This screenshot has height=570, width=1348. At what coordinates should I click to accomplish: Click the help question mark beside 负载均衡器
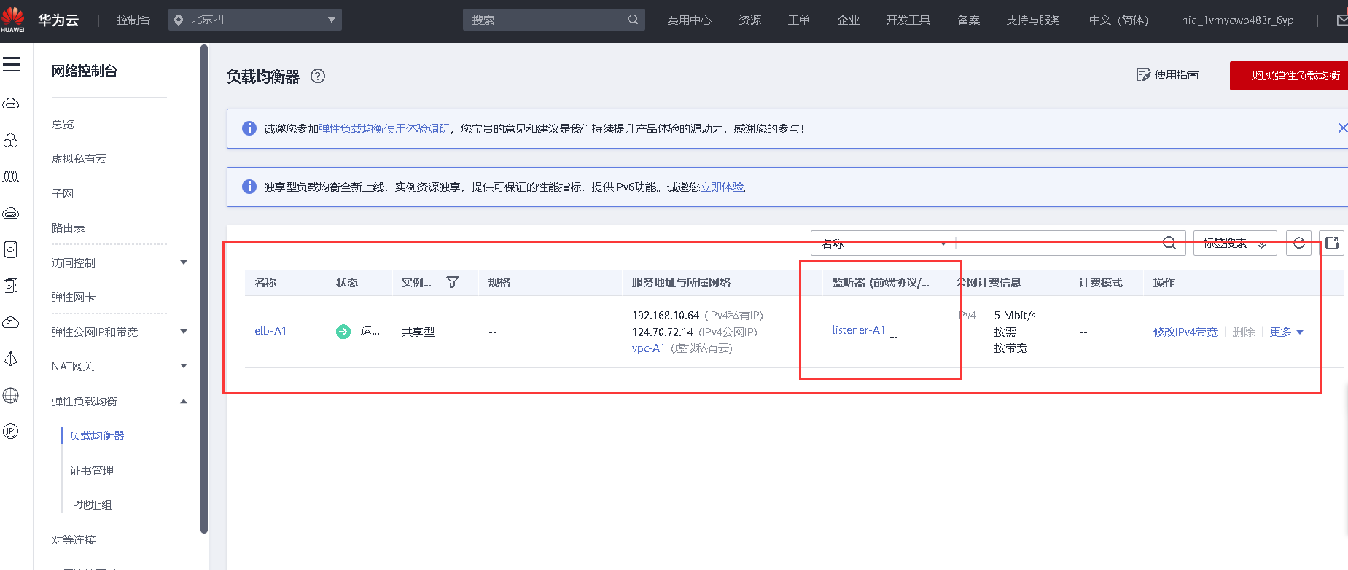coord(318,76)
